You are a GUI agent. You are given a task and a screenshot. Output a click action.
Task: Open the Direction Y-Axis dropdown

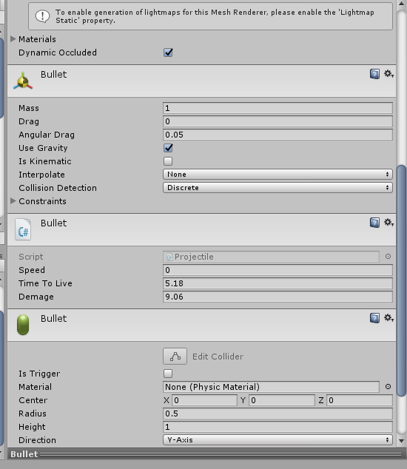(x=277, y=440)
